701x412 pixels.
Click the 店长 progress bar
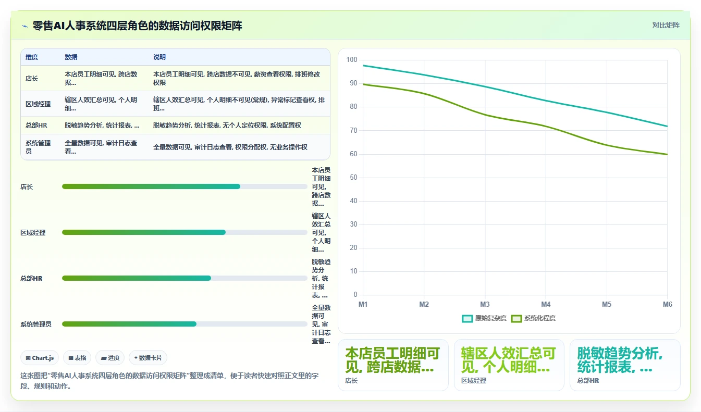[185, 186]
